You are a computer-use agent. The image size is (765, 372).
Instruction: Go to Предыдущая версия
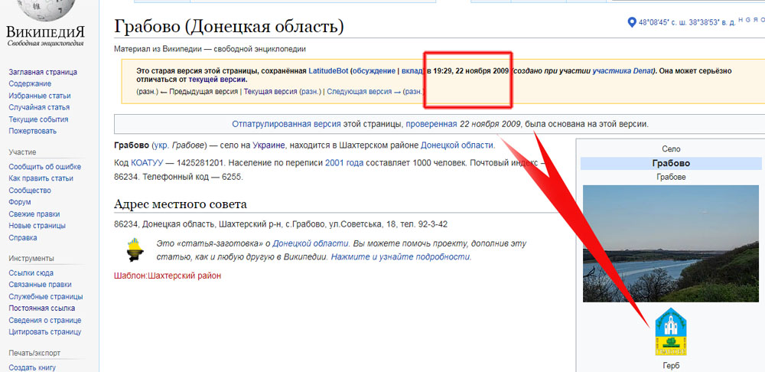[203, 91]
